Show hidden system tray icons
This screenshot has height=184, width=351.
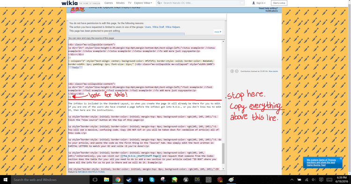pos(292,180)
